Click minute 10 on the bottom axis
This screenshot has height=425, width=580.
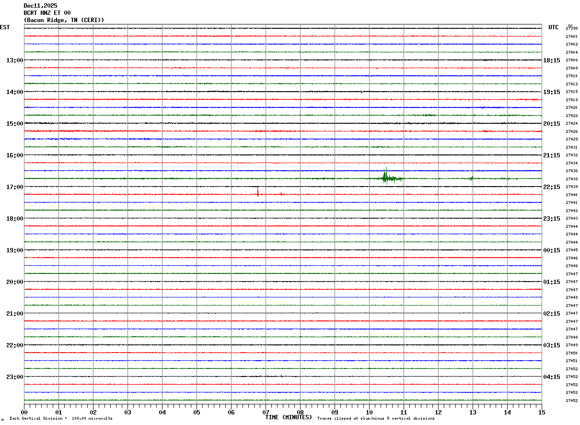click(x=369, y=412)
